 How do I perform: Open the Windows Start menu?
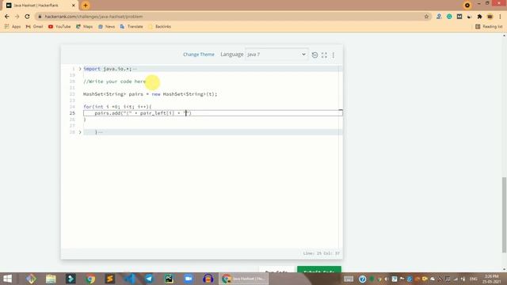point(7,279)
